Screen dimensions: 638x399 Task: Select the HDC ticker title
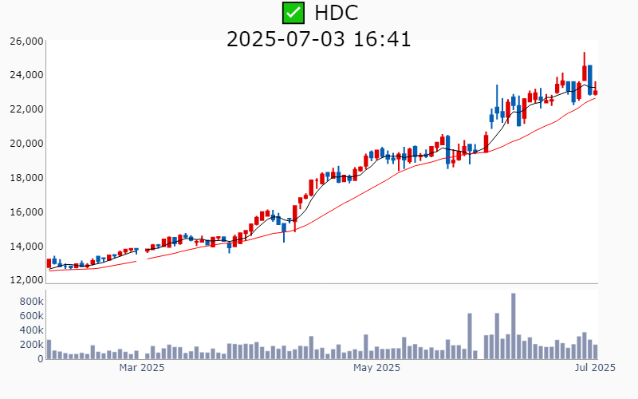pyautogui.click(x=336, y=13)
